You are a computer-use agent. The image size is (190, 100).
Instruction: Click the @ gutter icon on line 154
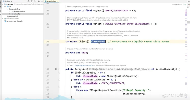coord(56,69)
